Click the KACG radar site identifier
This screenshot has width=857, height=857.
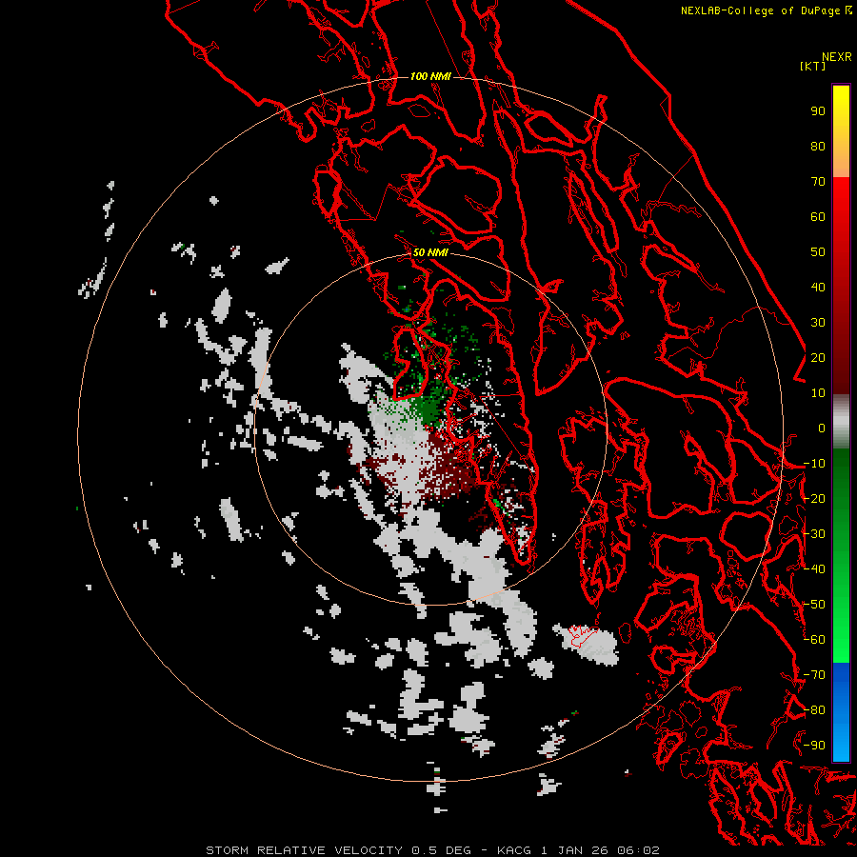point(514,850)
